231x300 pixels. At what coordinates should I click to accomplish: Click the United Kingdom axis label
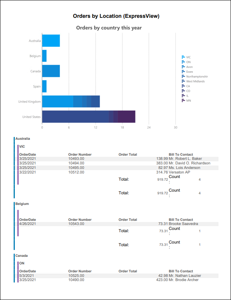30,102
